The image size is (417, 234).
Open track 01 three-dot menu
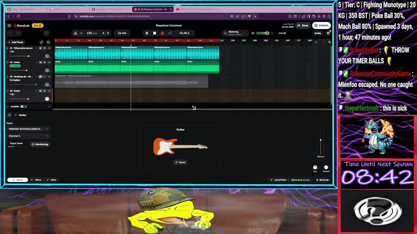36,48
